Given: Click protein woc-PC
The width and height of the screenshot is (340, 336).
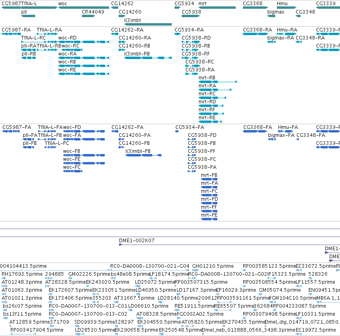Looking at the screenshot, I should (73, 171).
